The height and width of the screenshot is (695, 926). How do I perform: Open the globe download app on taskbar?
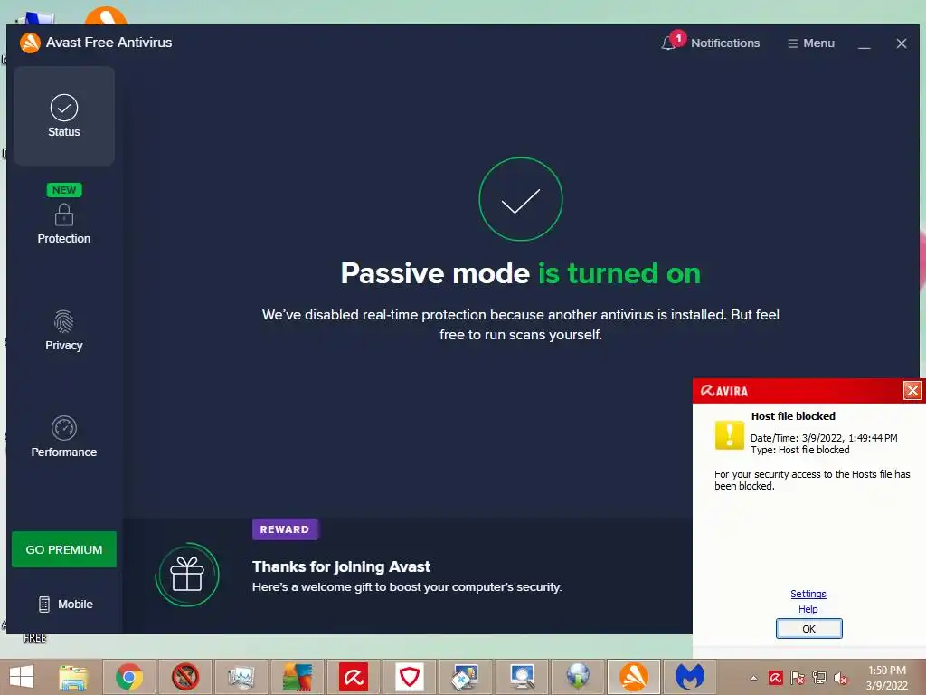pyautogui.click(x=578, y=677)
